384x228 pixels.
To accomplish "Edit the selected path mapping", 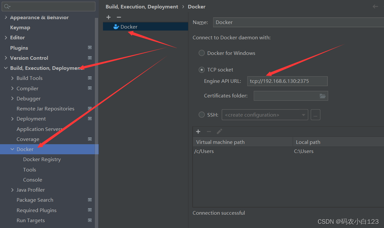I will [219, 132].
